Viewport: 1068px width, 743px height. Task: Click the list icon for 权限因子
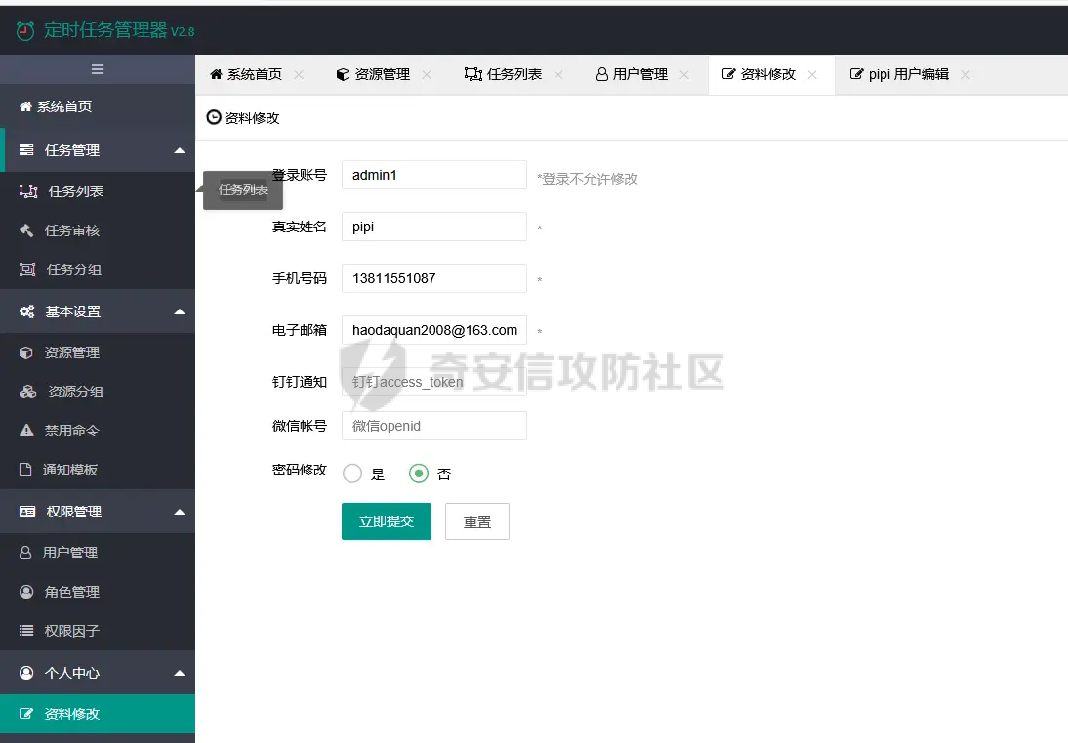[26, 631]
